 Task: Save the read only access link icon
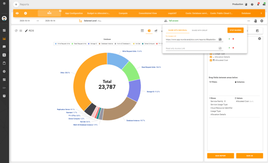tap(220, 48)
